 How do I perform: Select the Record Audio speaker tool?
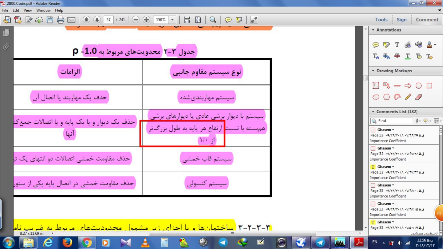pos(418,45)
